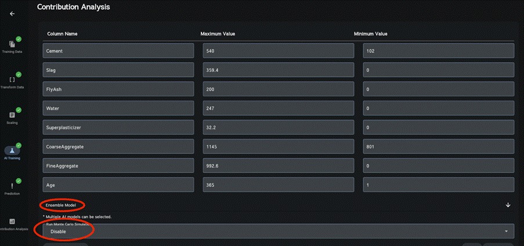Open the Contribution Analysis chart icon
524x246 pixels.
click(x=12, y=221)
